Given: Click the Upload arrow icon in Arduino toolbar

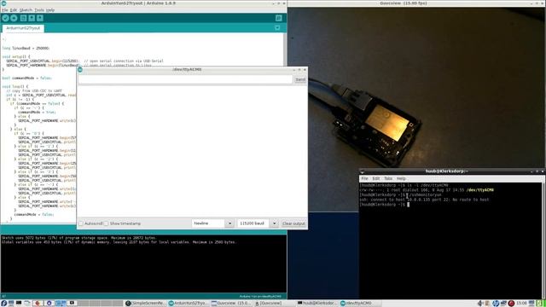Looking at the screenshot, I should tap(14, 18).
